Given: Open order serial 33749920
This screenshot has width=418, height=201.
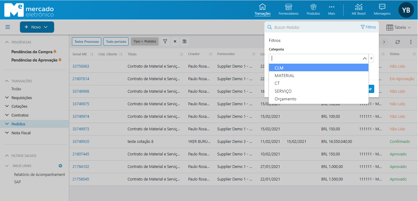Looking at the screenshot, I should (81, 142).
